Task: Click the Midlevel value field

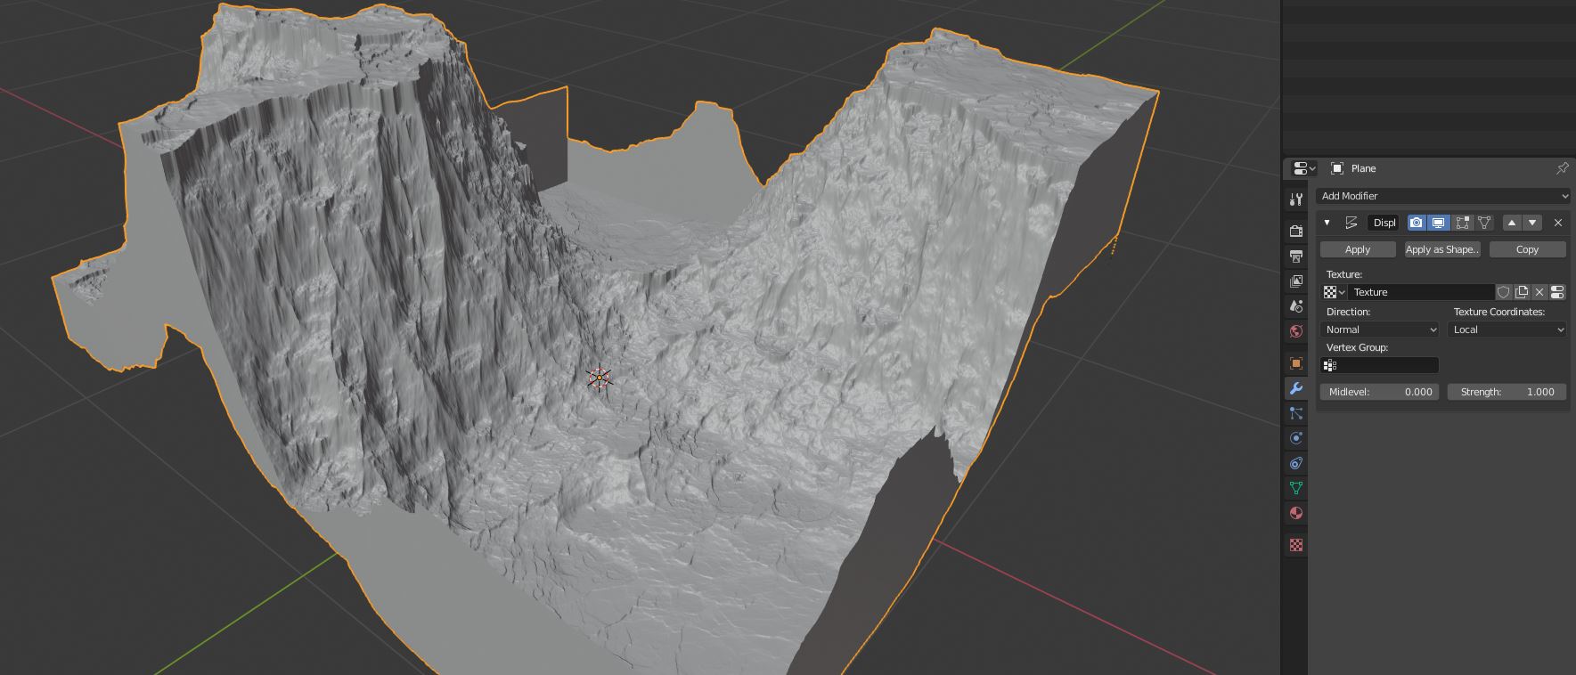Action: (x=1380, y=392)
